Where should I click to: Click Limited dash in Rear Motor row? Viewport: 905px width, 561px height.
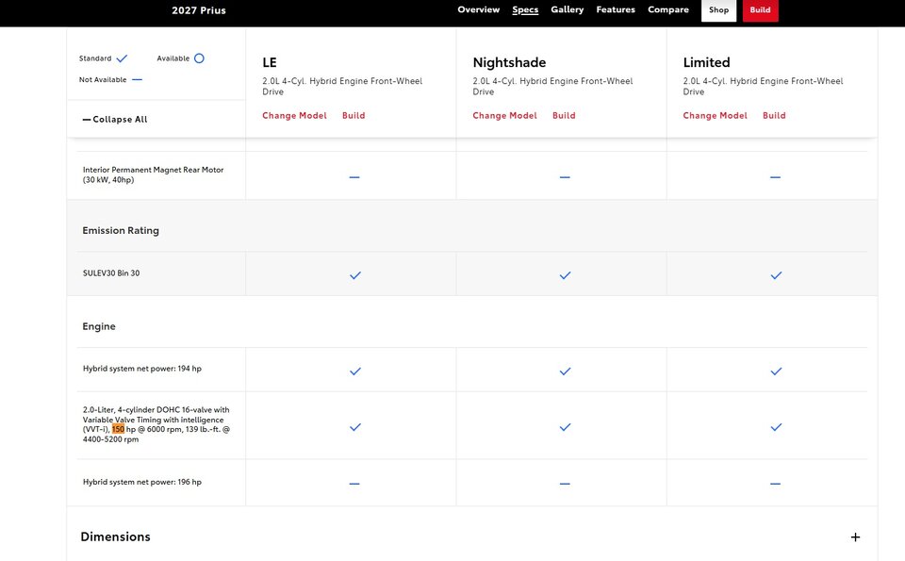775,177
